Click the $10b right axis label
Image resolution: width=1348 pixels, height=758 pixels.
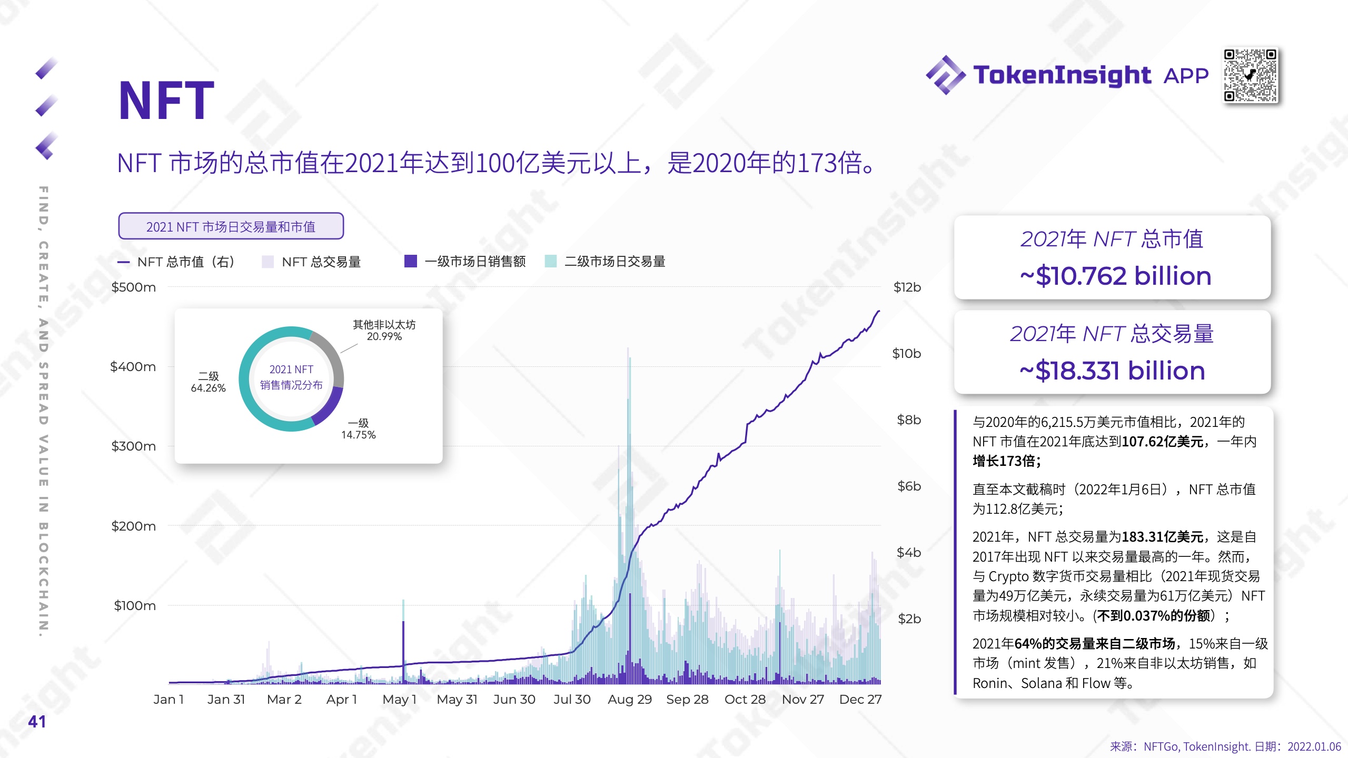(907, 354)
